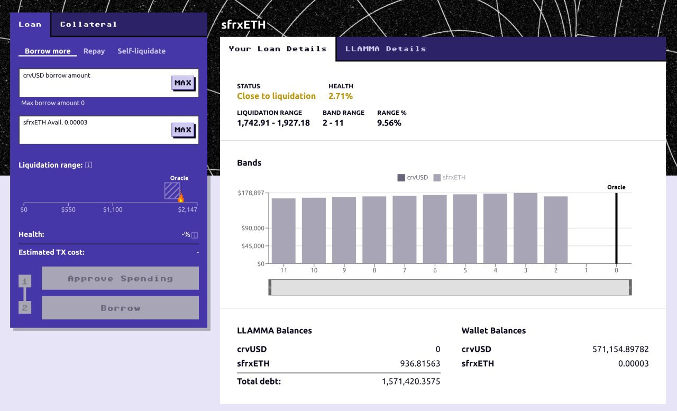Click the bar for band 8

click(x=374, y=230)
